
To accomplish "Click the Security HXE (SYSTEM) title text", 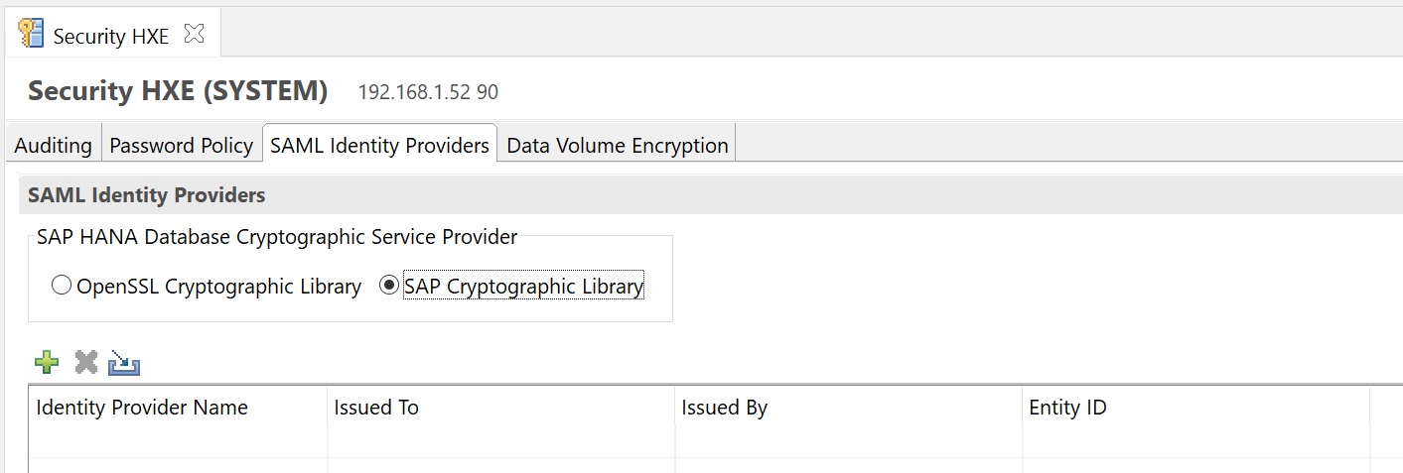I will click(178, 91).
